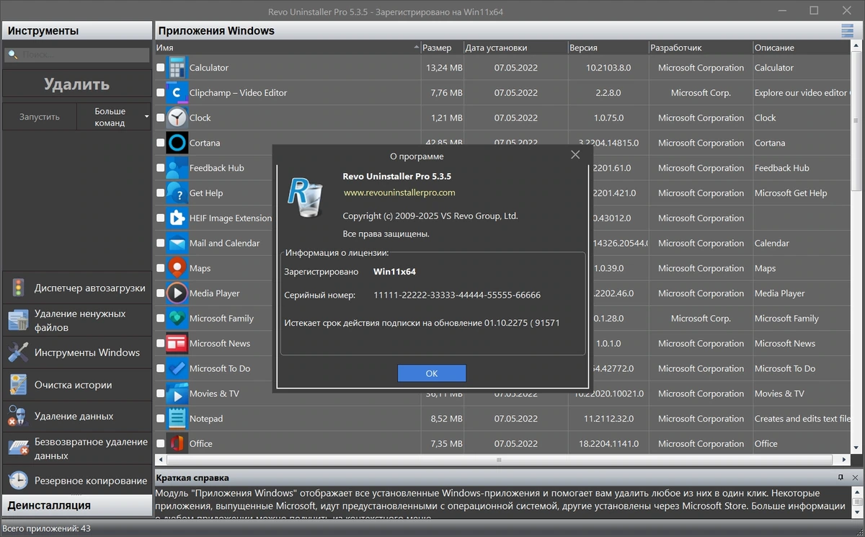The image size is (865, 537).
Task: Open the www.revouninstallerpro.com link
Action: [399, 193]
